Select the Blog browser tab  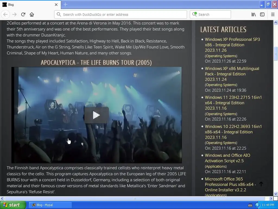[30, 5]
